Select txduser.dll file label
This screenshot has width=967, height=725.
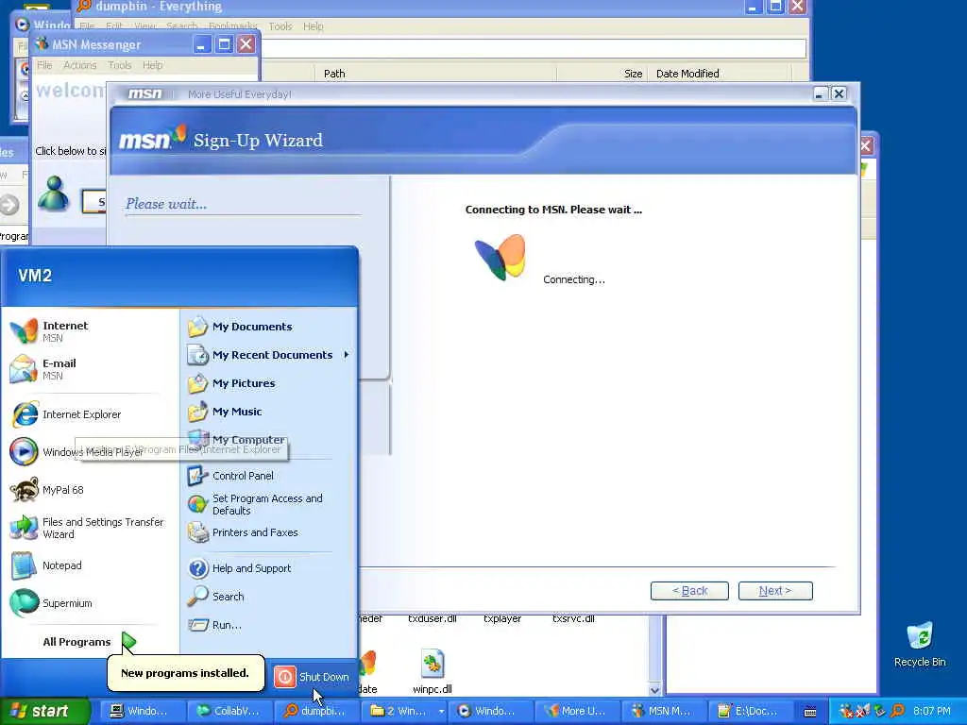click(x=433, y=618)
